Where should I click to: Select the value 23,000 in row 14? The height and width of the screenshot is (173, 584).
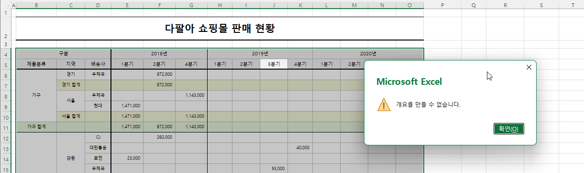point(127,158)
